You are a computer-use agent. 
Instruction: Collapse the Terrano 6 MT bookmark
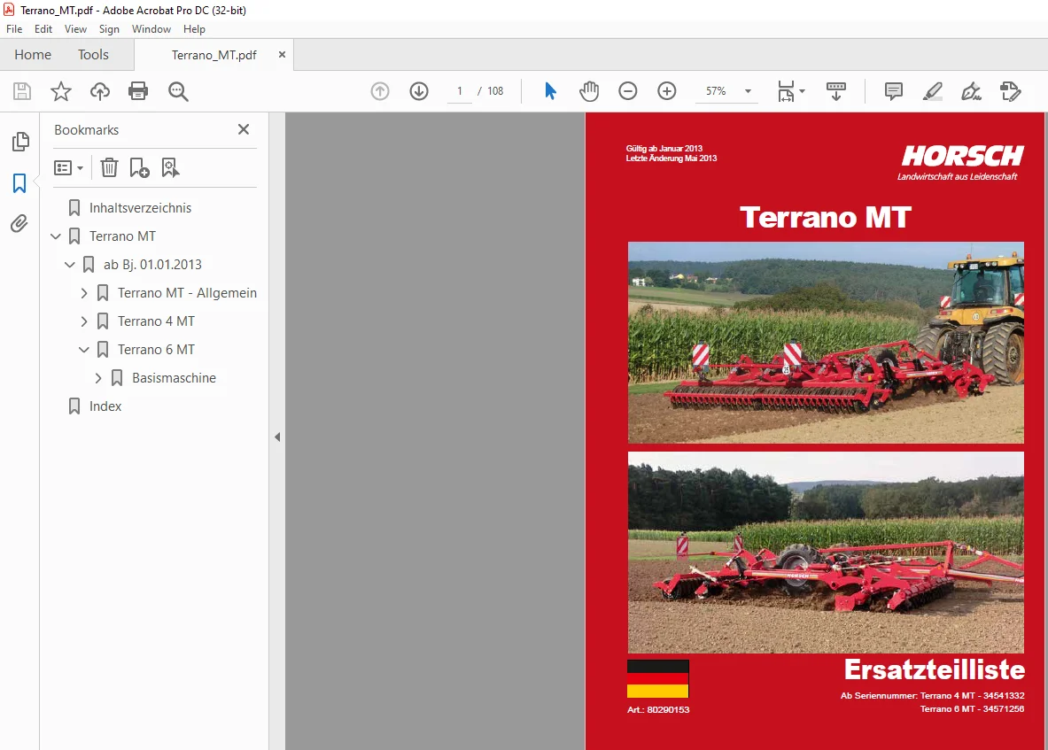[83, 349]
